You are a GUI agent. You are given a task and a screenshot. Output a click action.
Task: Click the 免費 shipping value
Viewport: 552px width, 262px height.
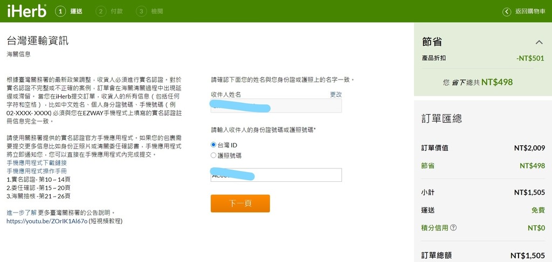[539, 210]
